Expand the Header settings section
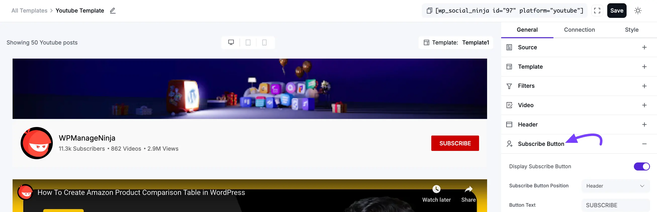The image size is (657, 212). [644, 124]
